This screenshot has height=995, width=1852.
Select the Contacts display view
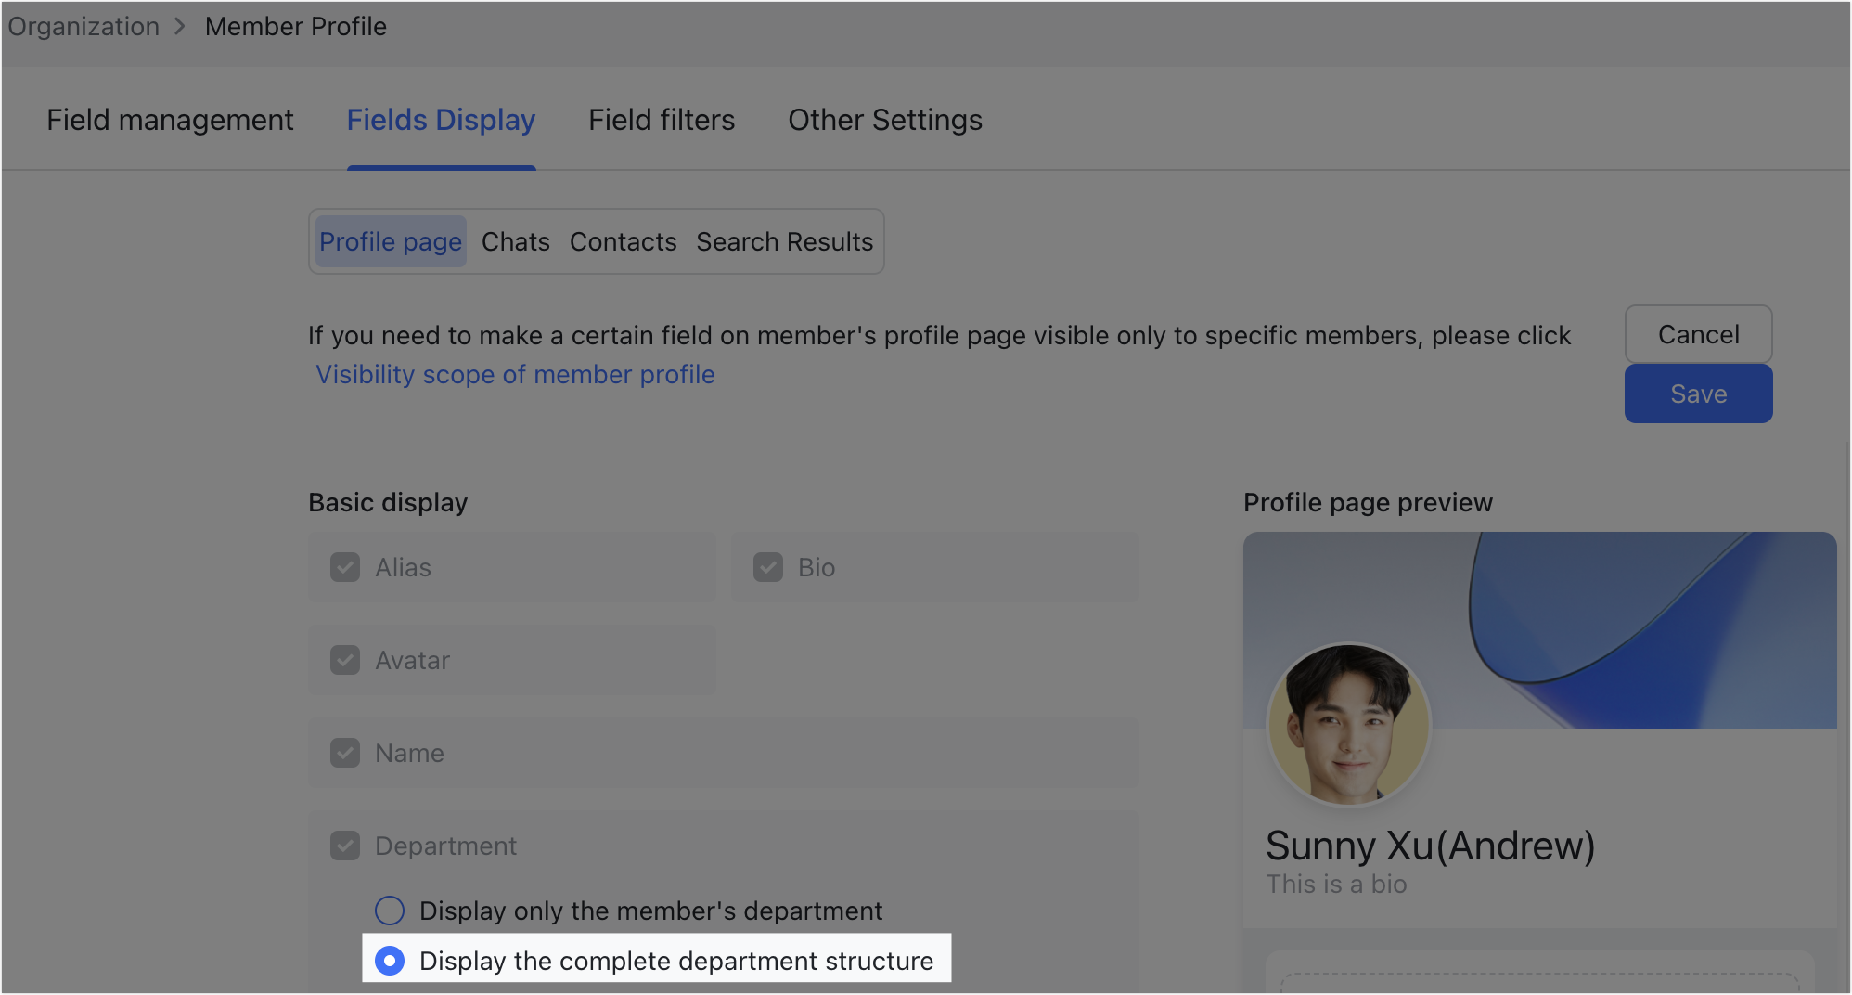click(x=623, y=241)
